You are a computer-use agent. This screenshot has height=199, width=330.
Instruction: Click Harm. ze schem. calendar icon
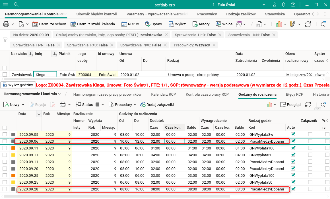(x=35, y=24)
